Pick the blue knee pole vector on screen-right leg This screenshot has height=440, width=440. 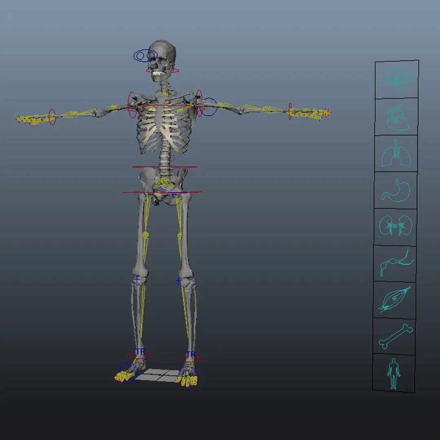point(179,281)
